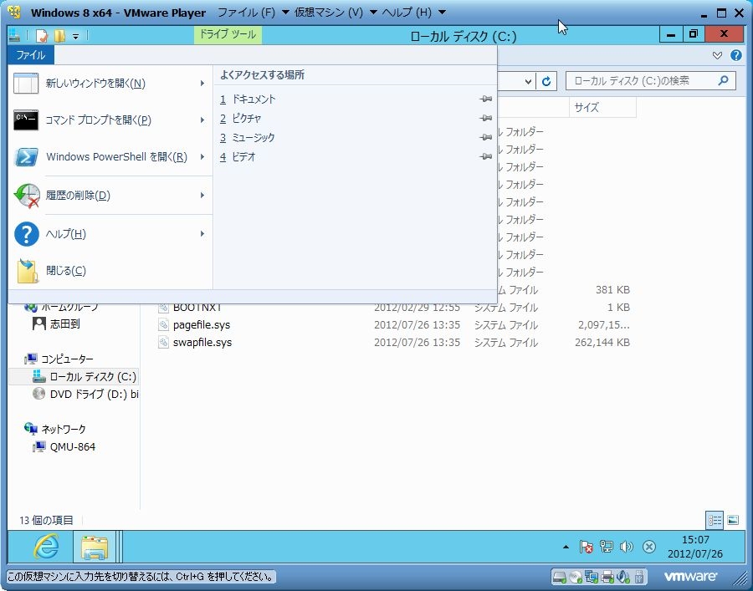Sort by the サイズ column header
This screenshot has height=591, width=753.
tap(602, 108)
